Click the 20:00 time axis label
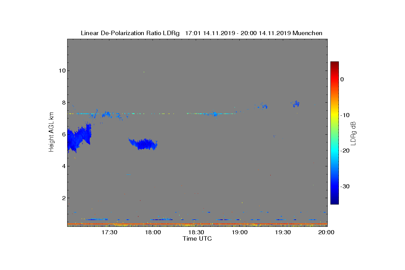Screen dimensions: 405x270 click(326, 233)
